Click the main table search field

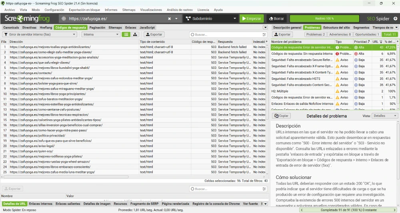[226, 34]
